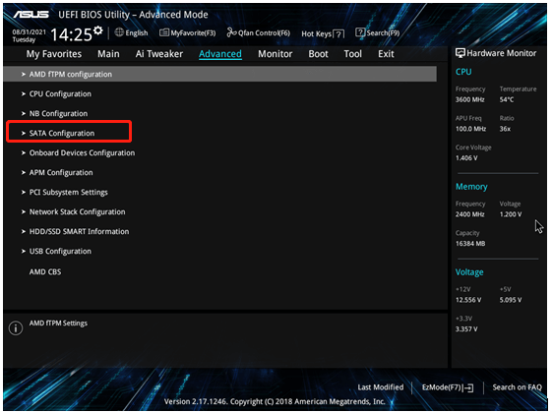The image size is (552, 413).
Task: Expand arrow for SATA Configuration
Action: click(x=24, y=134)
